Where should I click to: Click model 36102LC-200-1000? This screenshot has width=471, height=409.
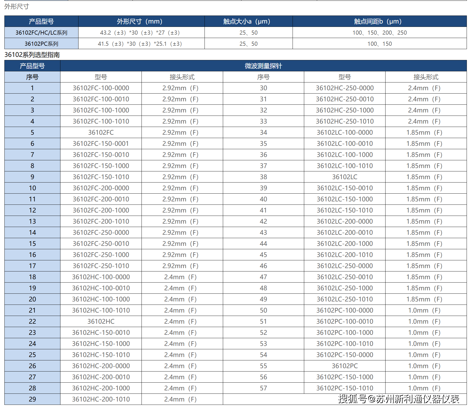click(x=345, y=244)
